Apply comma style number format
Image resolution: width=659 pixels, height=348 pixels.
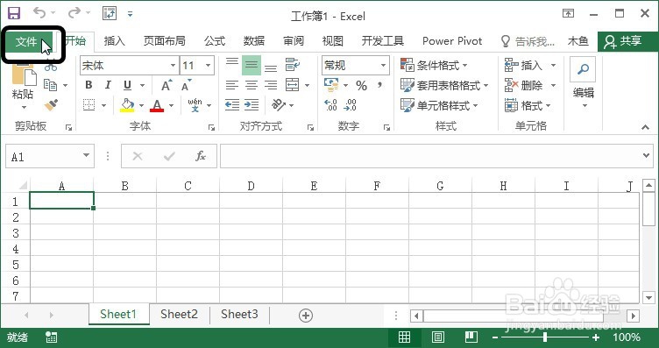(x=380, y=86)
